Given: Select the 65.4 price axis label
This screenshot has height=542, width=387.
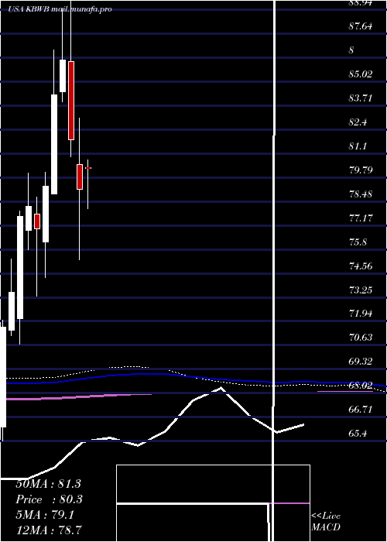Looking at the screenshot, I should point(358,433).
